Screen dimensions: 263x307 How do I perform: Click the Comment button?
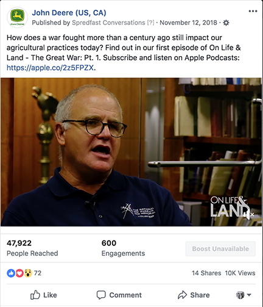point(119,295)
